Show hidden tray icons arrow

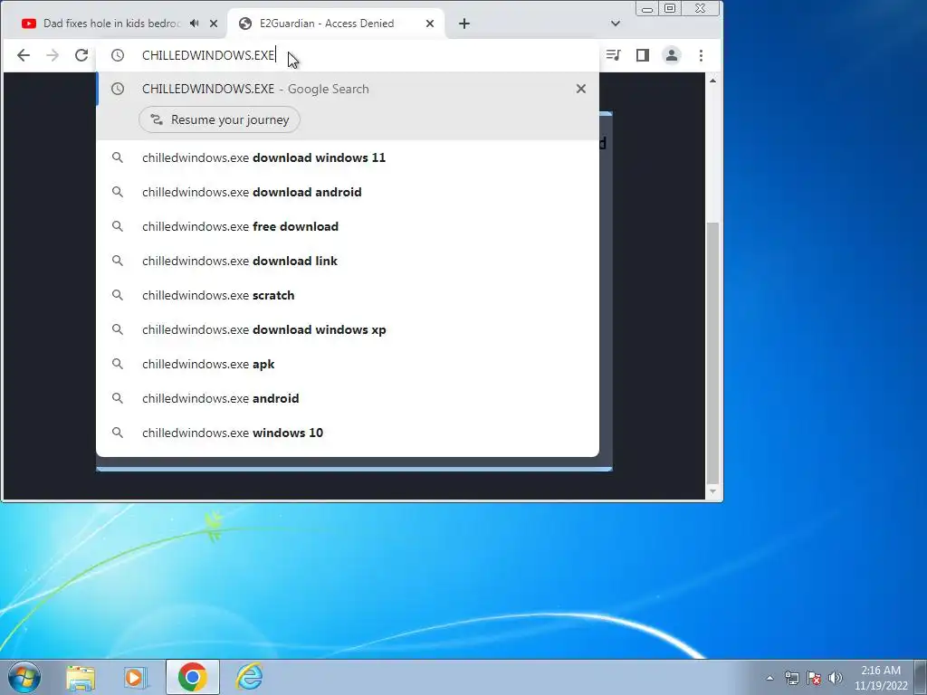(769, 678)
